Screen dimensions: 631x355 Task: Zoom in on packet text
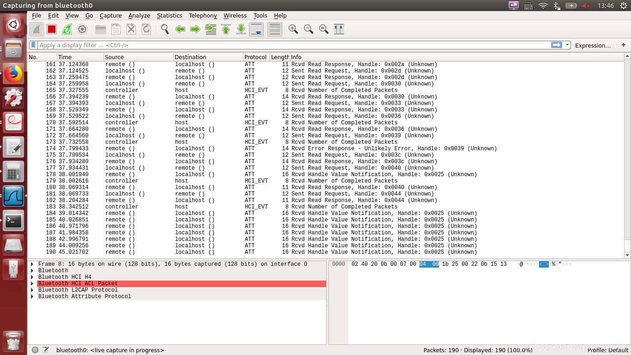pyautogui.click(x=293, y=29)
